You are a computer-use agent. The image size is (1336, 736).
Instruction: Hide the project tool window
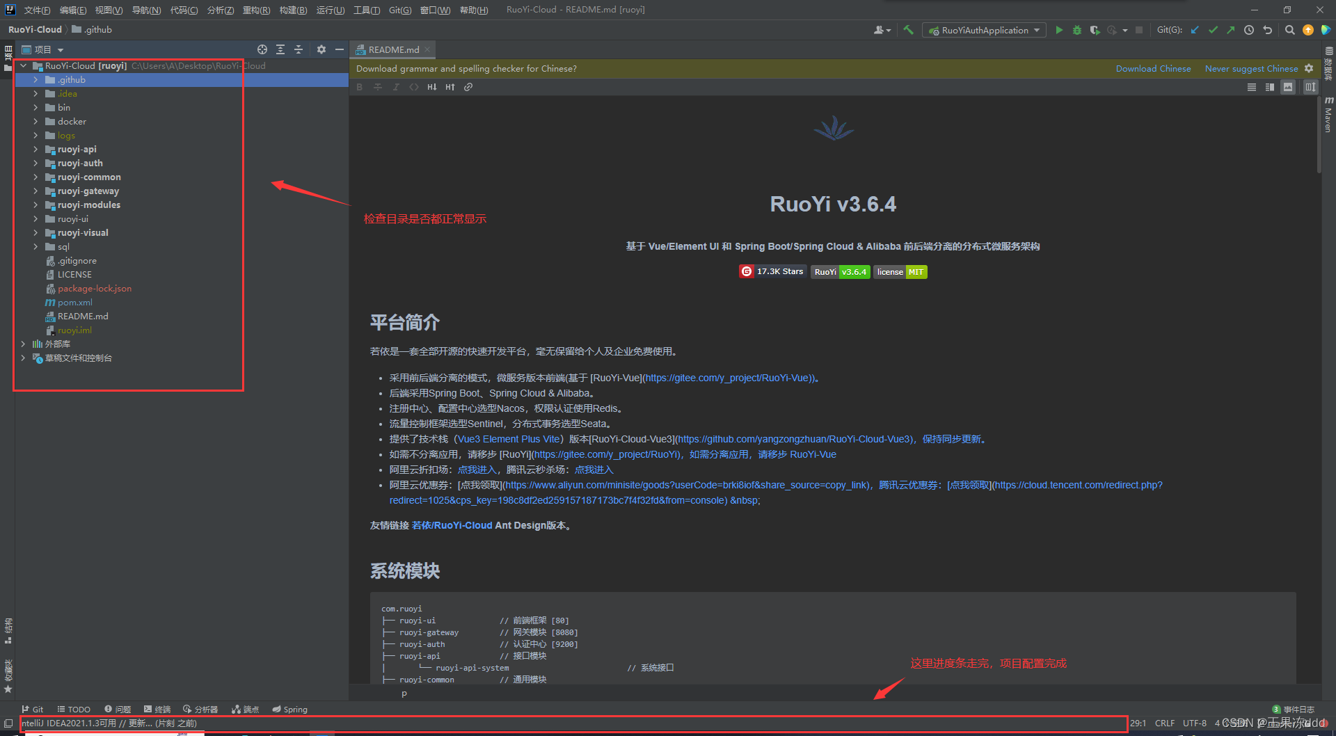click(339, 49)
